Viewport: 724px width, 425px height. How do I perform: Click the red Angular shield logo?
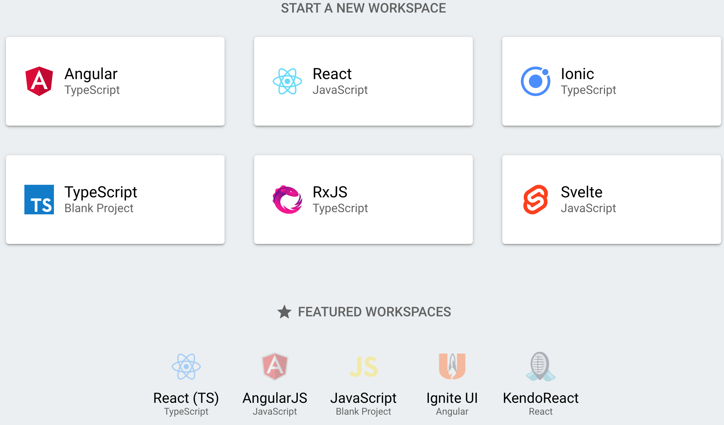39,81
